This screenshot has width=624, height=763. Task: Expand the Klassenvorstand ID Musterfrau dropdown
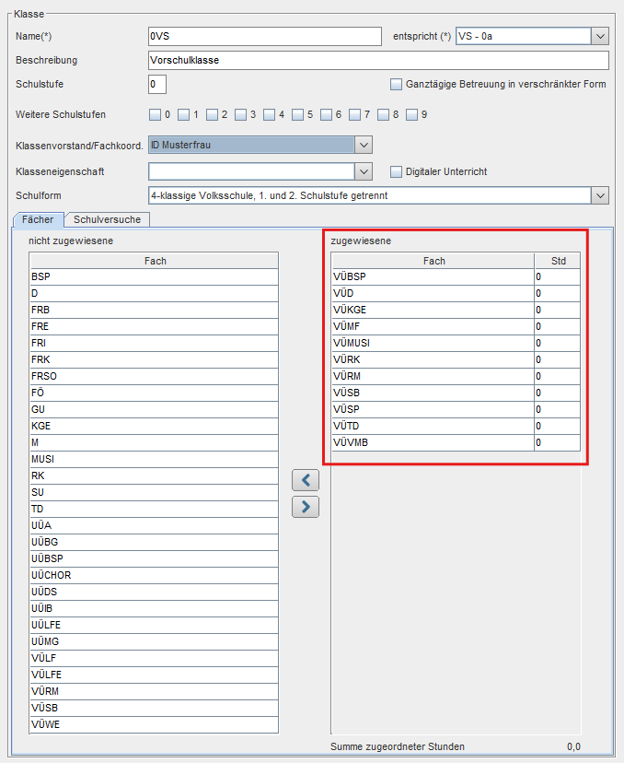[364, 145]
